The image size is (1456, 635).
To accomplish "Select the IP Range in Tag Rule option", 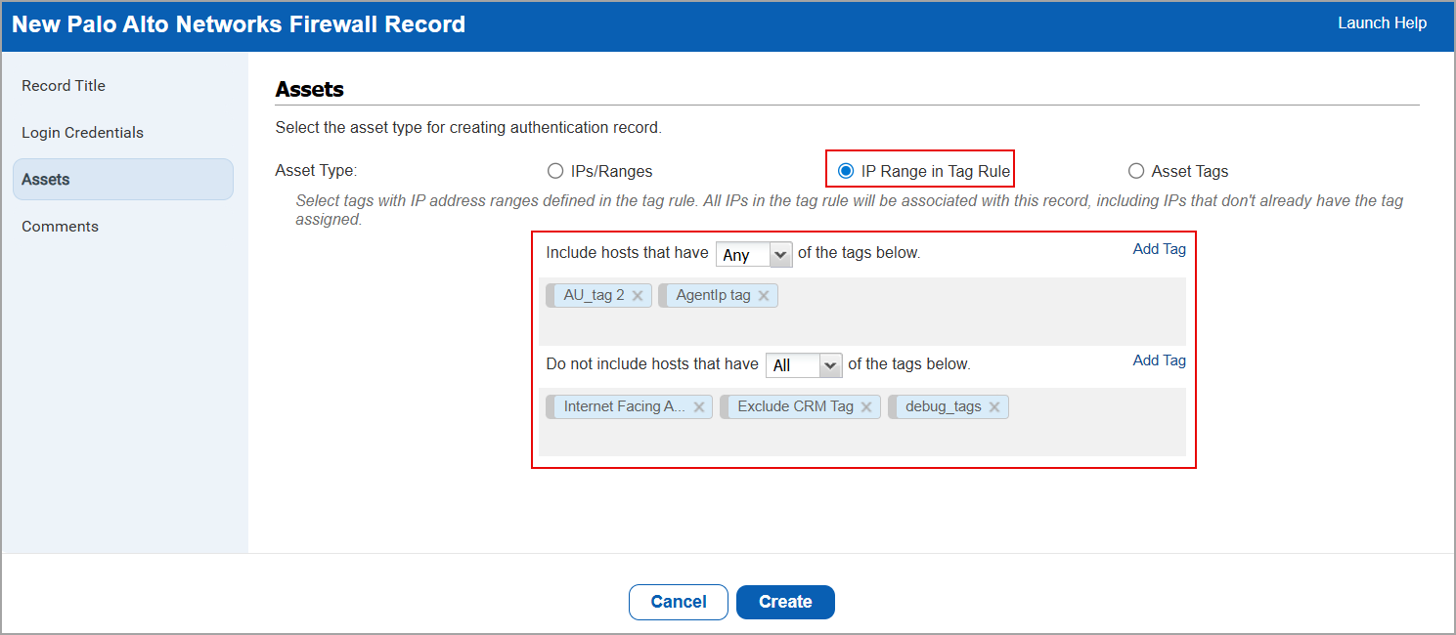I will click(845, 170).
